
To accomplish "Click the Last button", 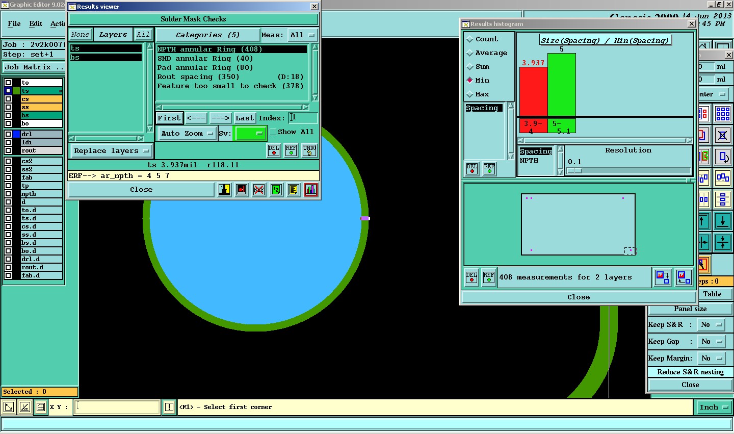I will point(245,118).
